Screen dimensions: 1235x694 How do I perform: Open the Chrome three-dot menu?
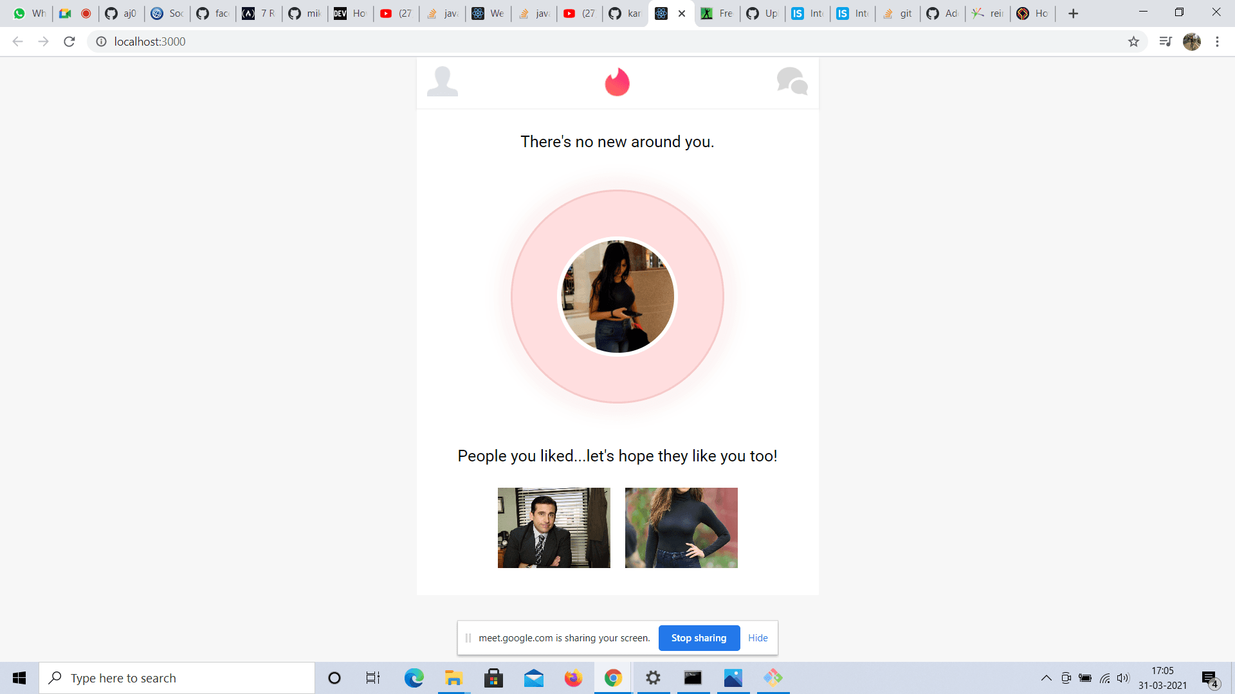pyautogui.click(x=1217, y=42)
